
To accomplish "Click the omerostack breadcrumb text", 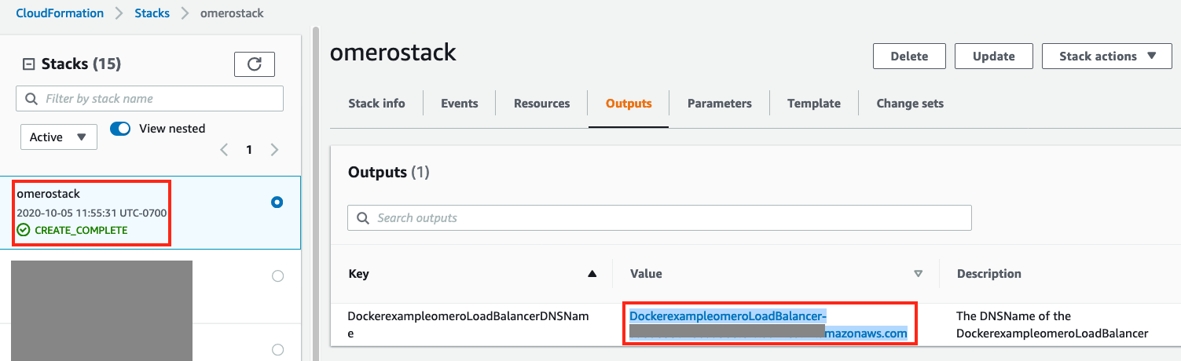I will [232, 13].
